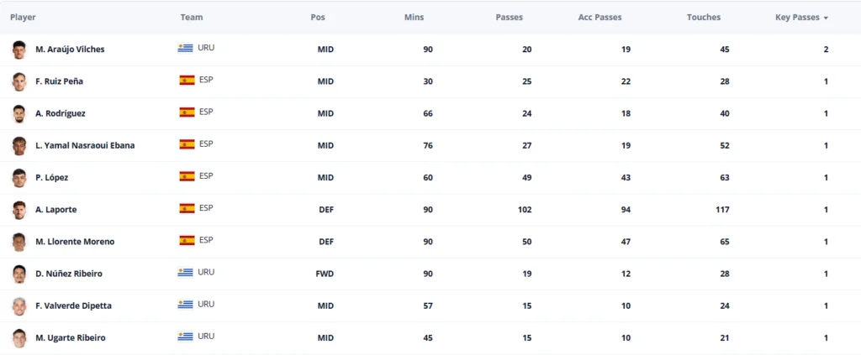Sort by the Mins column header
The height and width of the screenshot is (355, 861).
pos(414,18)
